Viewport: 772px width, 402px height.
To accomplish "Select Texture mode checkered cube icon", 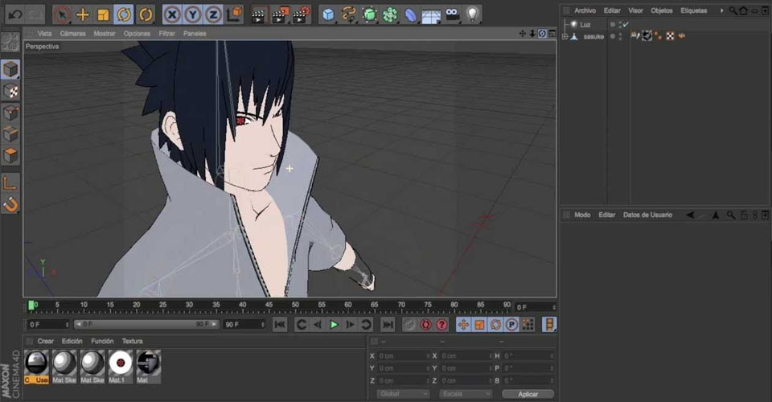I will tap(10, 91).
